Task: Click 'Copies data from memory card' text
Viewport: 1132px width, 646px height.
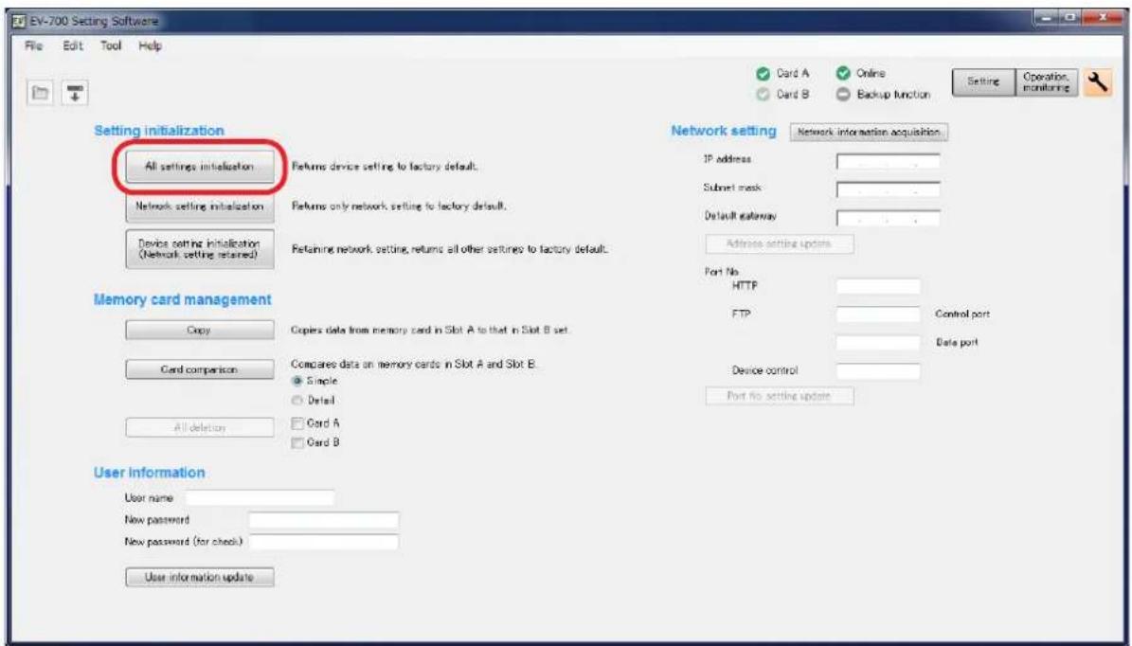Action: coord(430,330)
